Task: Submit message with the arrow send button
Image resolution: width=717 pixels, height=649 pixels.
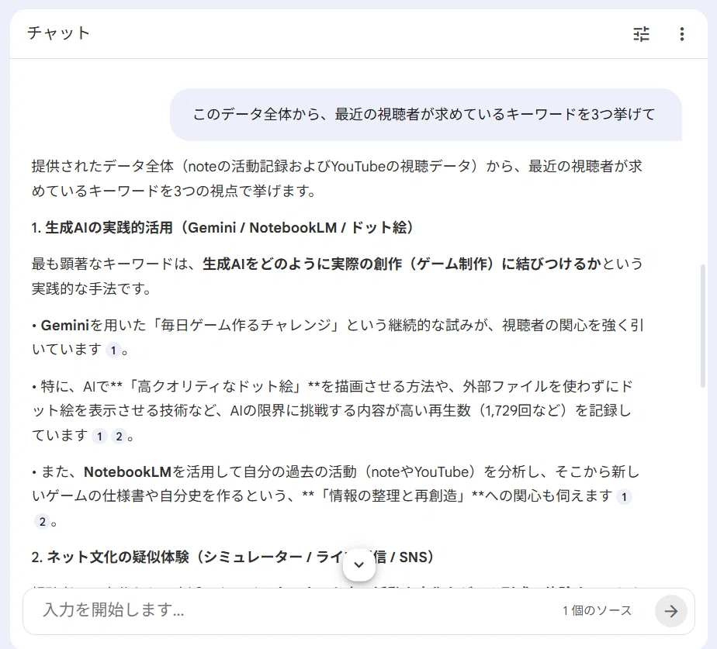Action: (670, 611)
